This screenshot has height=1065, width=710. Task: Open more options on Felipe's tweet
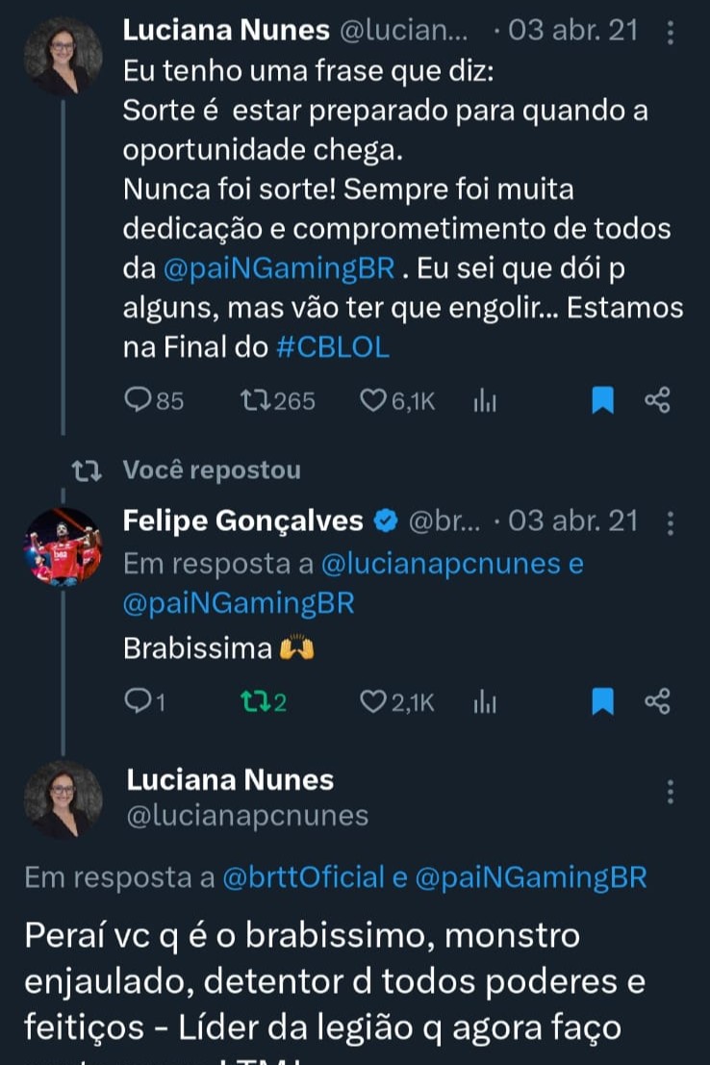pyautogui.click(x=670, y=522)
